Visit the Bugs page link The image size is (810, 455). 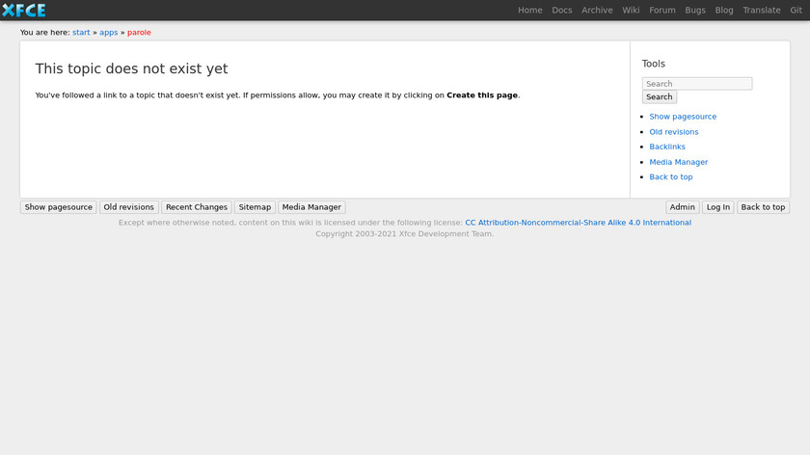coord(695,11)
